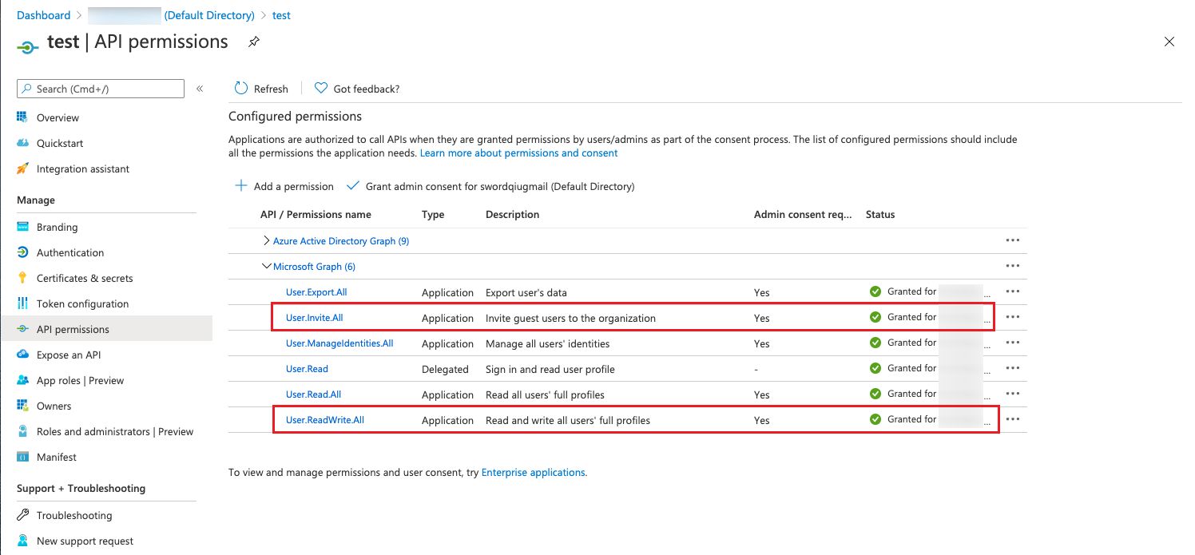Grant admin consent for Default Directory
Screen dimensions: 1195x555
490,186
